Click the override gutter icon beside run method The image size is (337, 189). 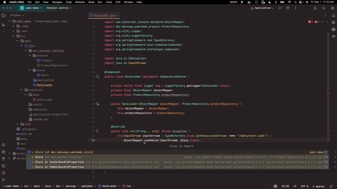[97, 131]
